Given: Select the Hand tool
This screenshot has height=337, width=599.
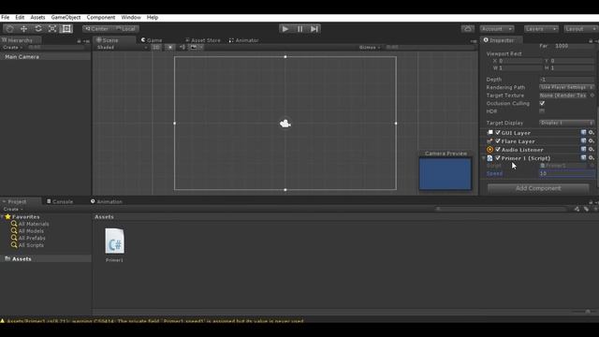Looking at the screenshot, I should 9,29.
